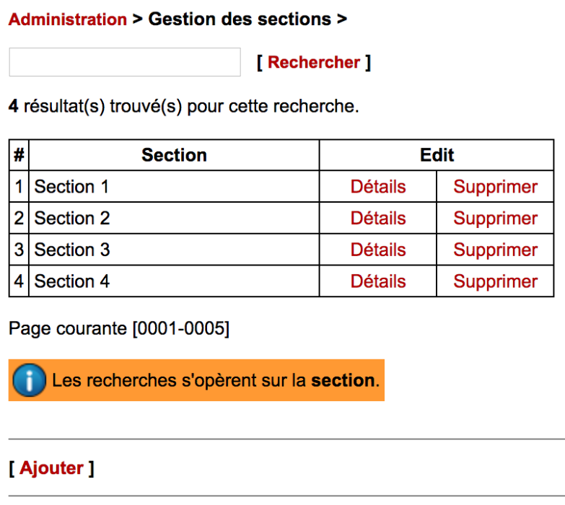565x505 pixels.
Task: Click Supprimer for Section 2
Action: tap(495, 219)
